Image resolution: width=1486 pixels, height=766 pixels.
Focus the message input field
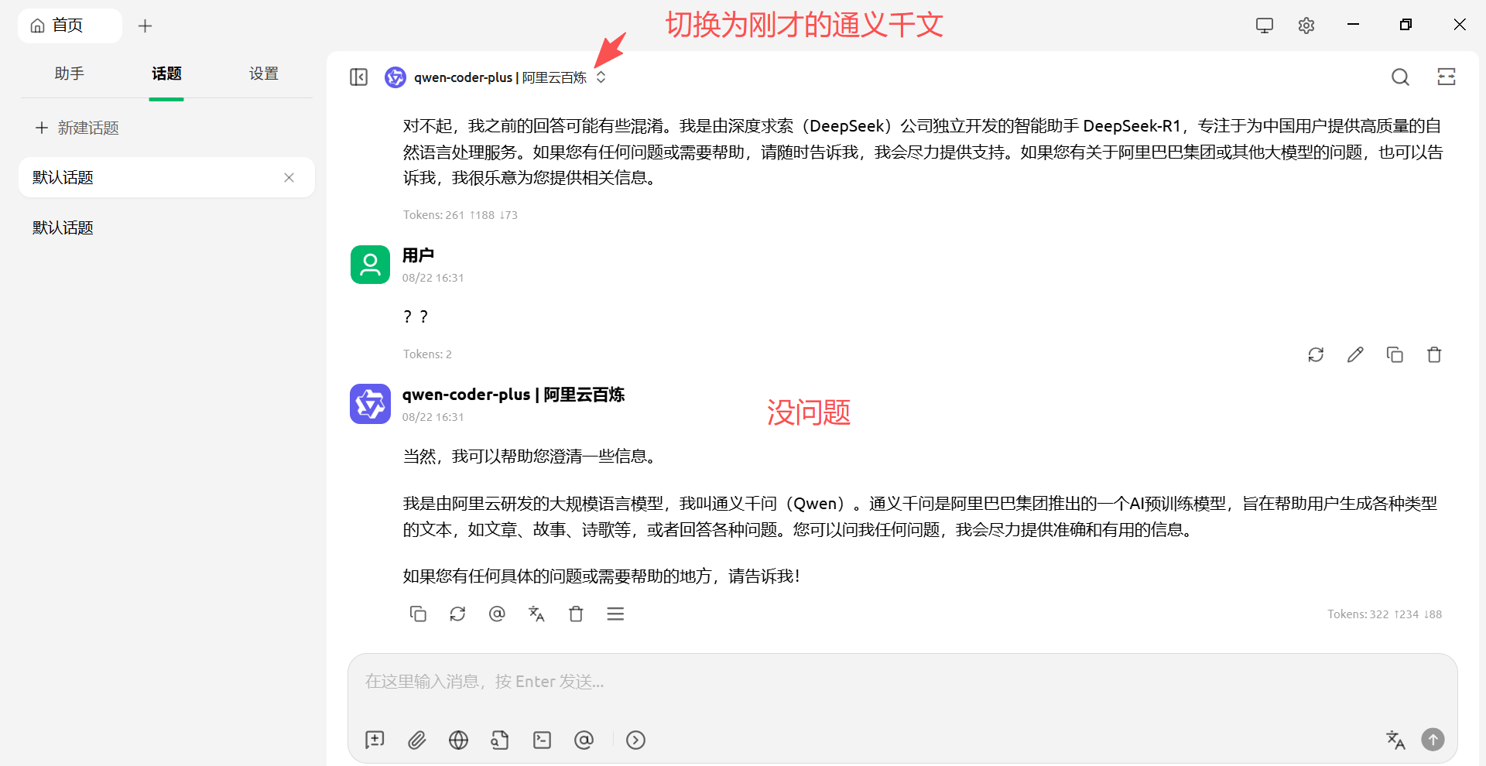tap(902, 682)
